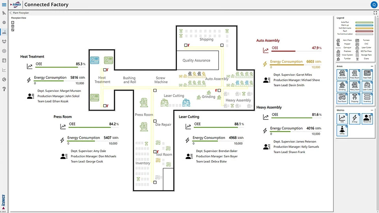Viewport: 379px width, 213px height.
Task: Zoom out on the floorplan view
Action: (13, 26)
